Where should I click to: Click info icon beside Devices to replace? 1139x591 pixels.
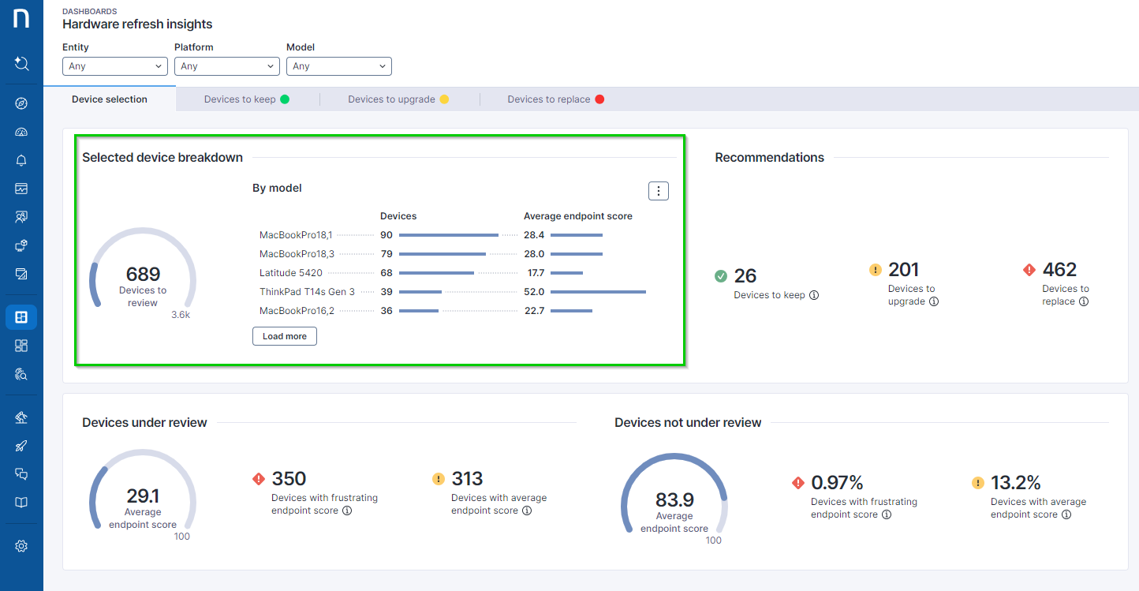tap(1084, 301)
